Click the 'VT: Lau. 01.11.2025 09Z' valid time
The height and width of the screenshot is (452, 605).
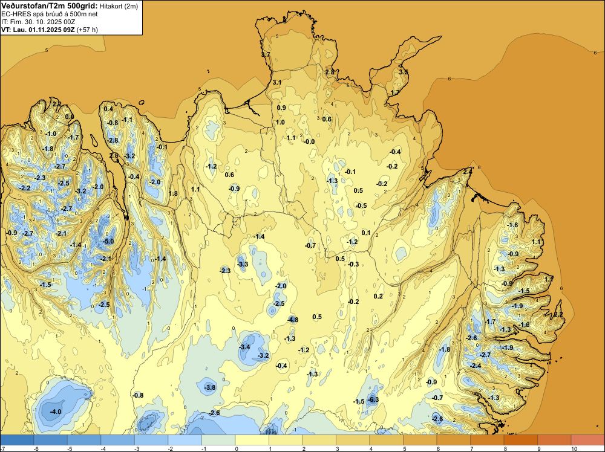[38, 30]
